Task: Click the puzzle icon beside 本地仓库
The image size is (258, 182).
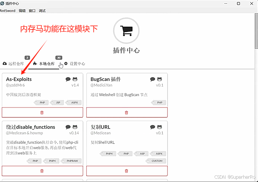Action: 35,63
